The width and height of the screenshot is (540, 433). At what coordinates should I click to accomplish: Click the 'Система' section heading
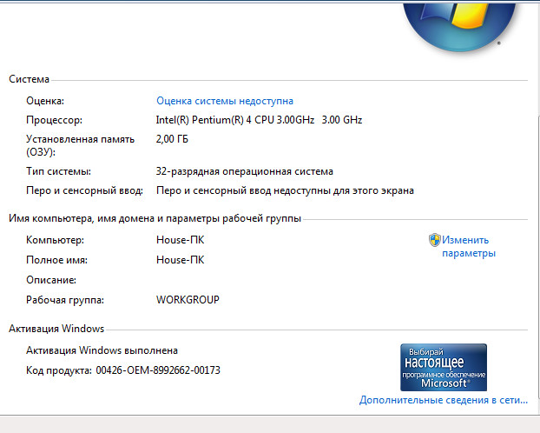point(29,79)
